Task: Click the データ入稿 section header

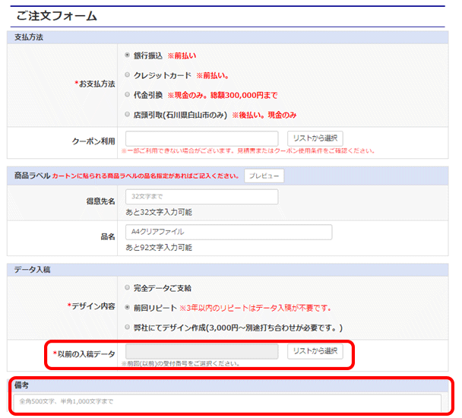Action: 30,269
